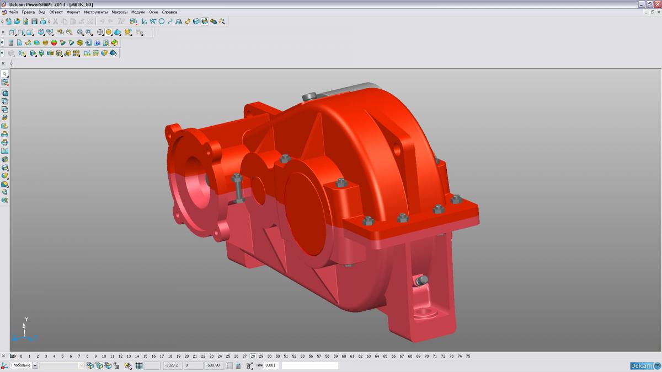The width and height of the screenshot is (662, 372).
Task: Close the view toolbar with X
Action: click(3, 33)
